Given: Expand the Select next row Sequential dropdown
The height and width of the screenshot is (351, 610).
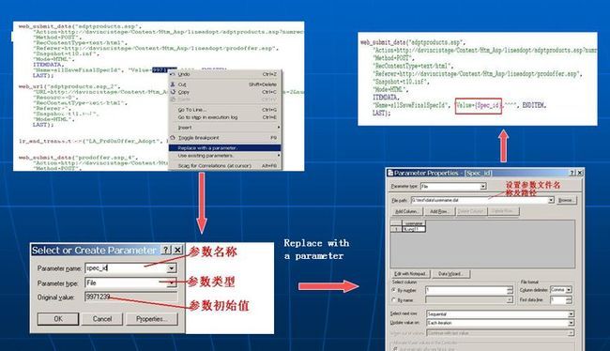Looking at the screenshot, I should coord(571,314).
